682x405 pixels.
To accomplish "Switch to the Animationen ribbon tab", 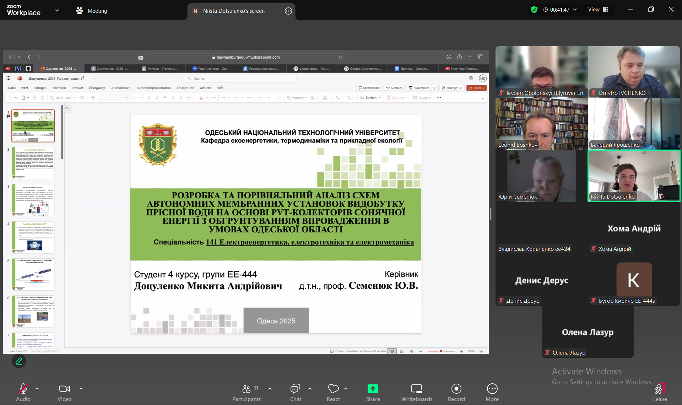I will coord(121,88).
